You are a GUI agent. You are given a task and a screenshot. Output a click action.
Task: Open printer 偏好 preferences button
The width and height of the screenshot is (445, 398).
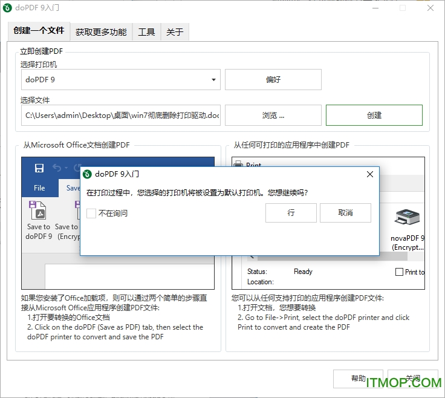[x=273, y=80]
